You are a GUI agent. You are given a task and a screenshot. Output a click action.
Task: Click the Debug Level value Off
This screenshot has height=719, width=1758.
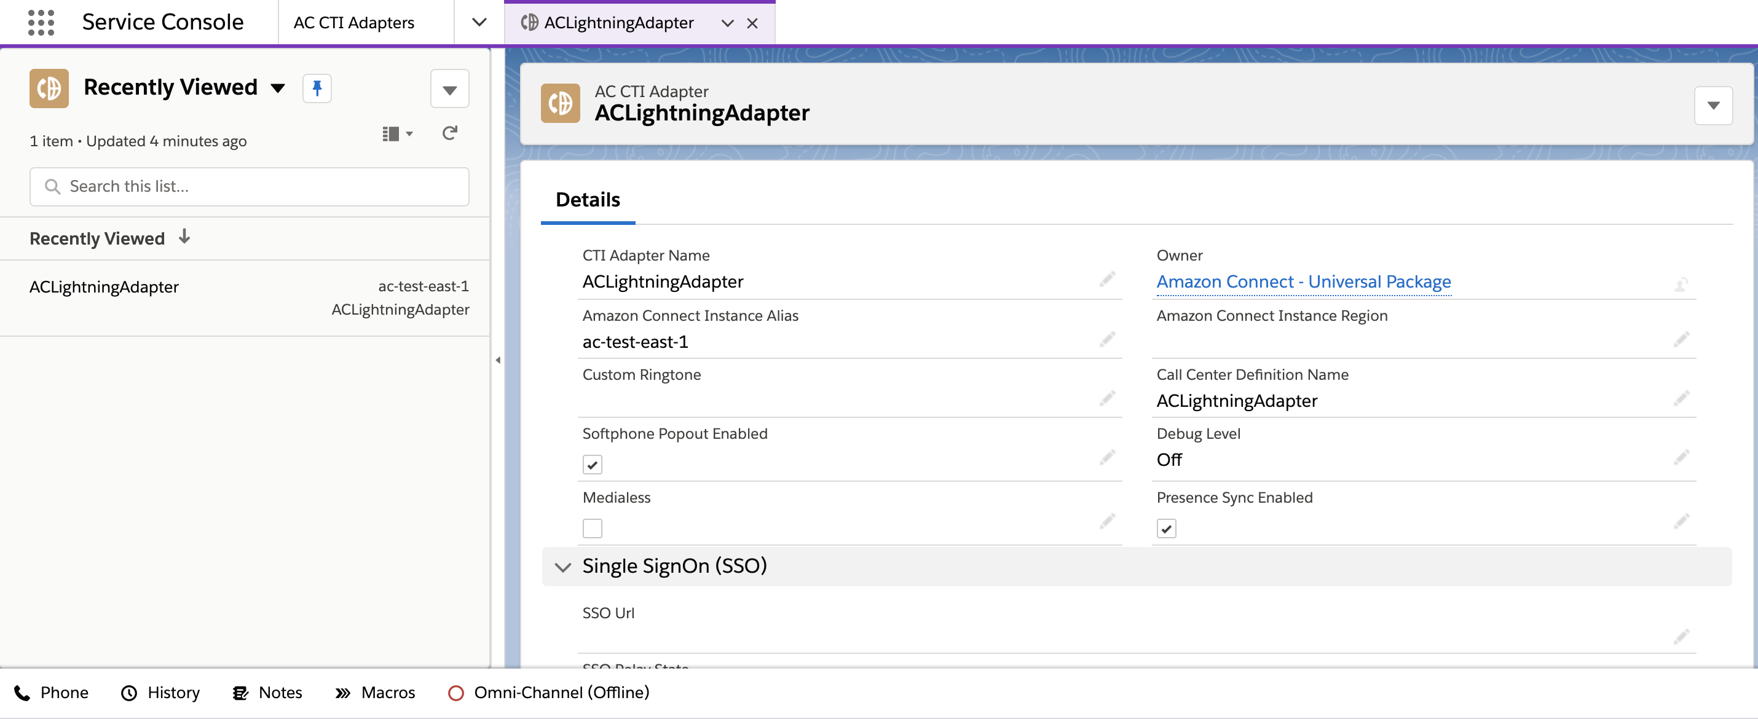point(1169,460)
